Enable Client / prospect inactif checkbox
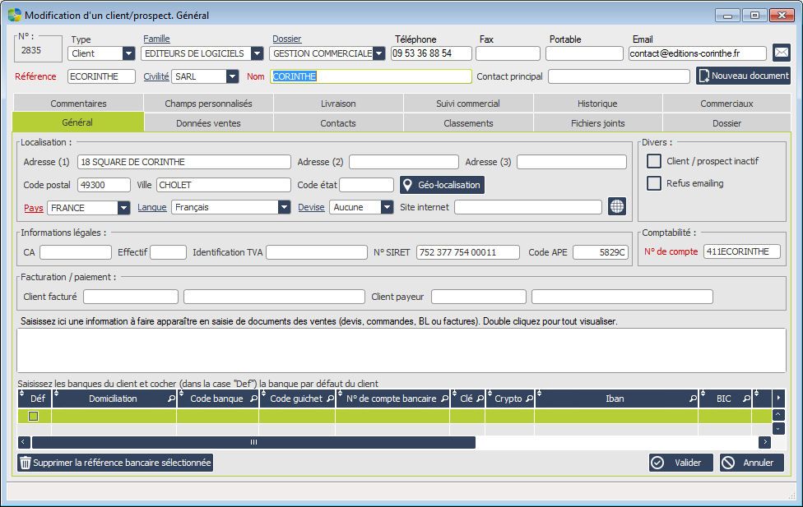Screen dimensions: 803x507 [654, 161]
